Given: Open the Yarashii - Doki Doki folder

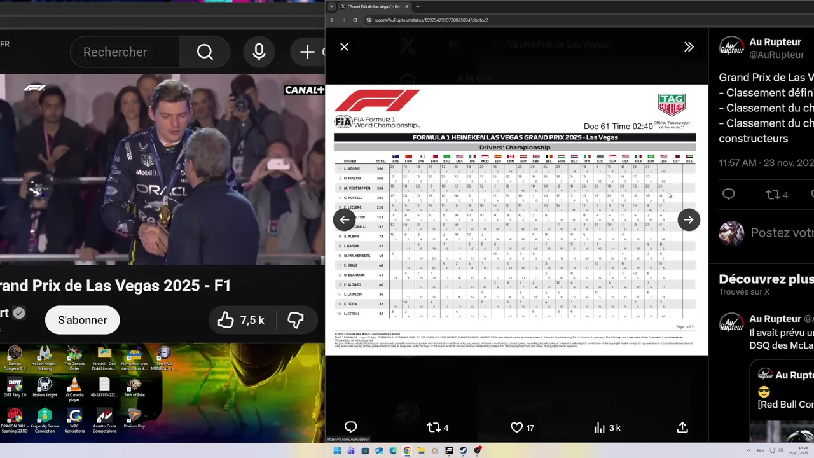Looking at the screenshot, I should pyautogui.click(x=104, y=359).
